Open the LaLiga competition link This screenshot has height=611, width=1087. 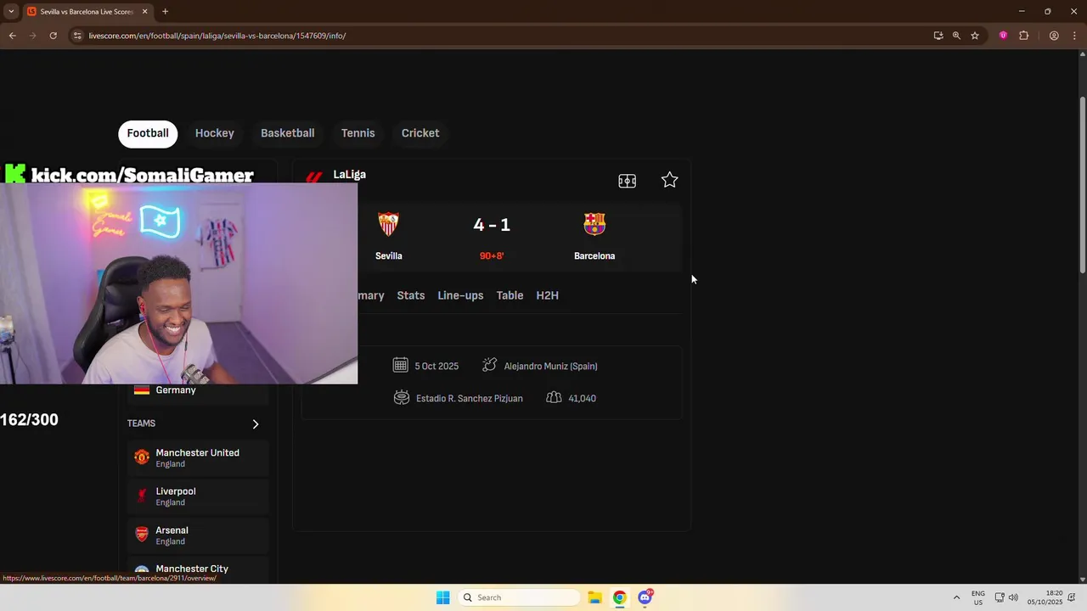[349, 174]
